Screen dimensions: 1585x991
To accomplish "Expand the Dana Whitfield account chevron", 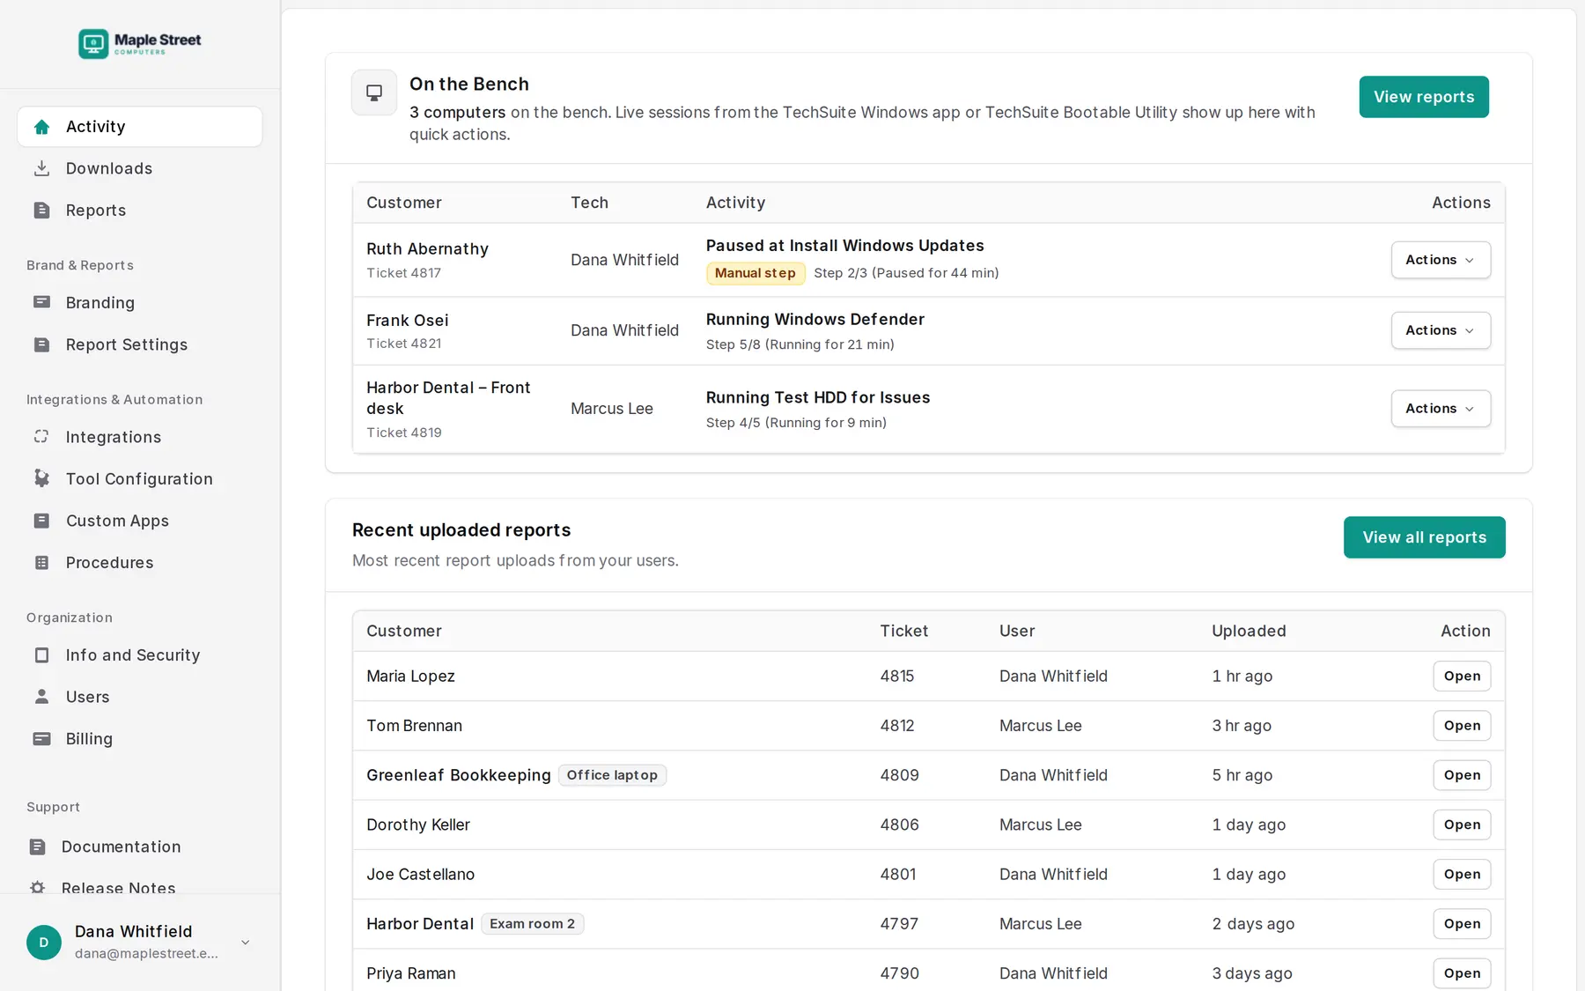I will tap(246, 943).
